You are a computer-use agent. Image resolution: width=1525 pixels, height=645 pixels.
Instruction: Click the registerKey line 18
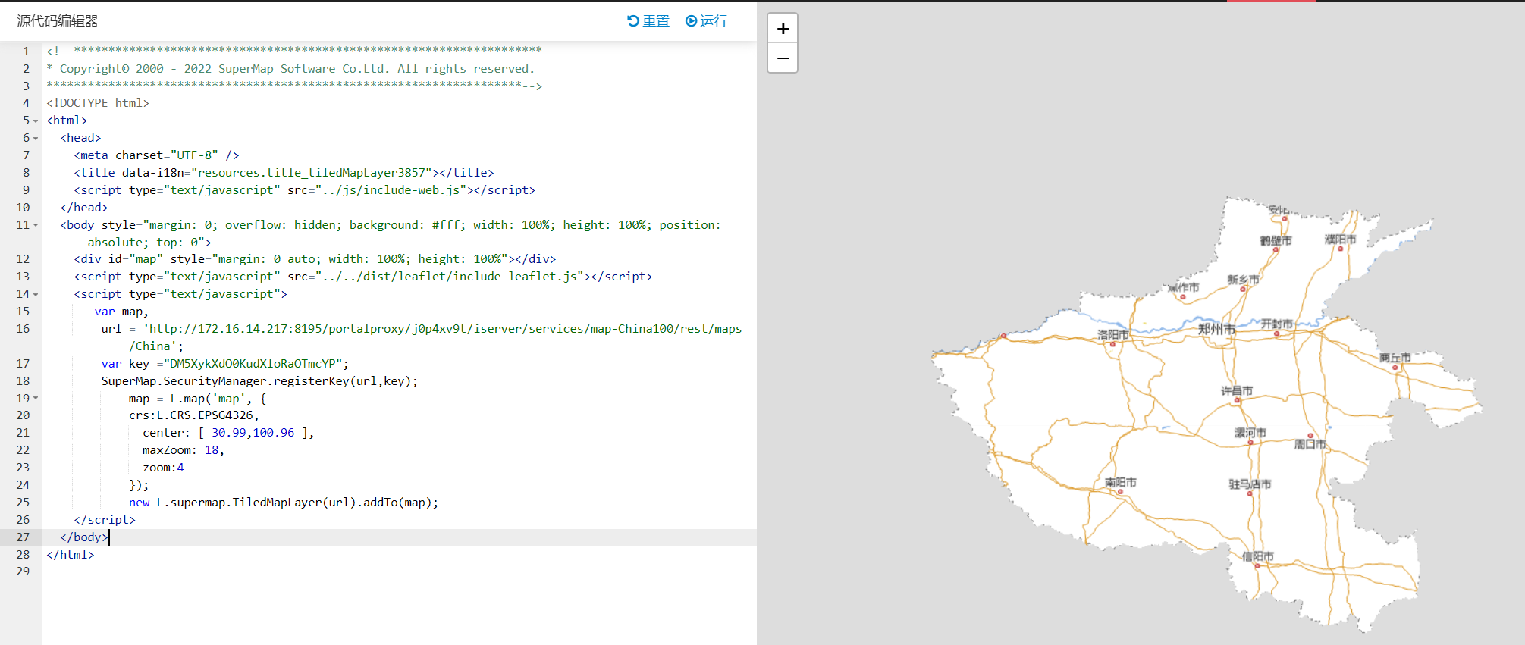[x=259, y=381]
